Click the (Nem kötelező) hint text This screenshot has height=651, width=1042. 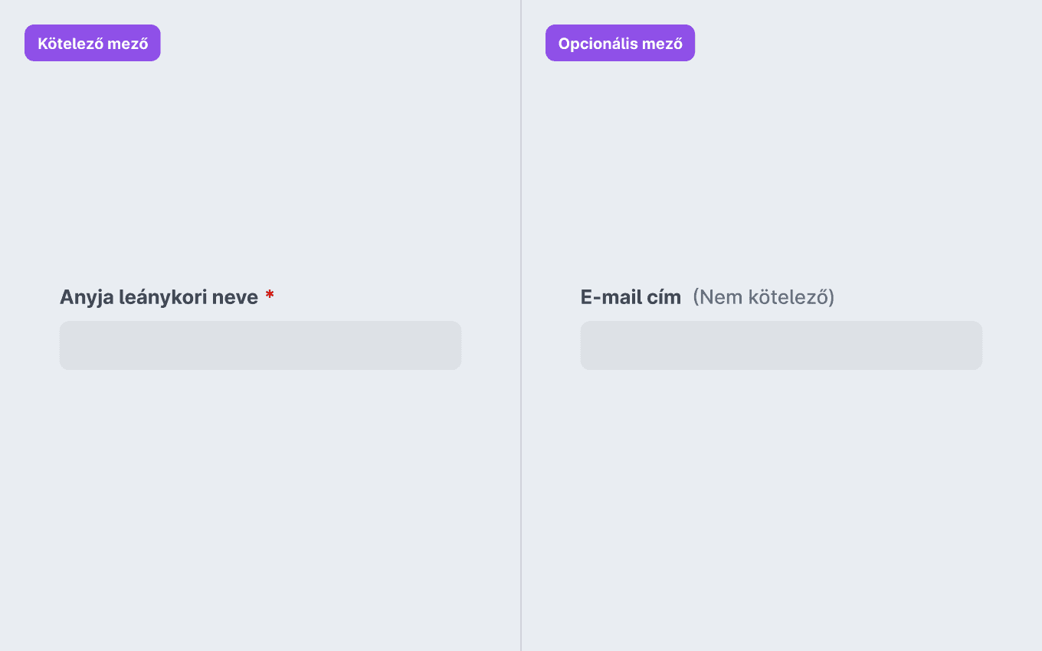tap(763, 297)
